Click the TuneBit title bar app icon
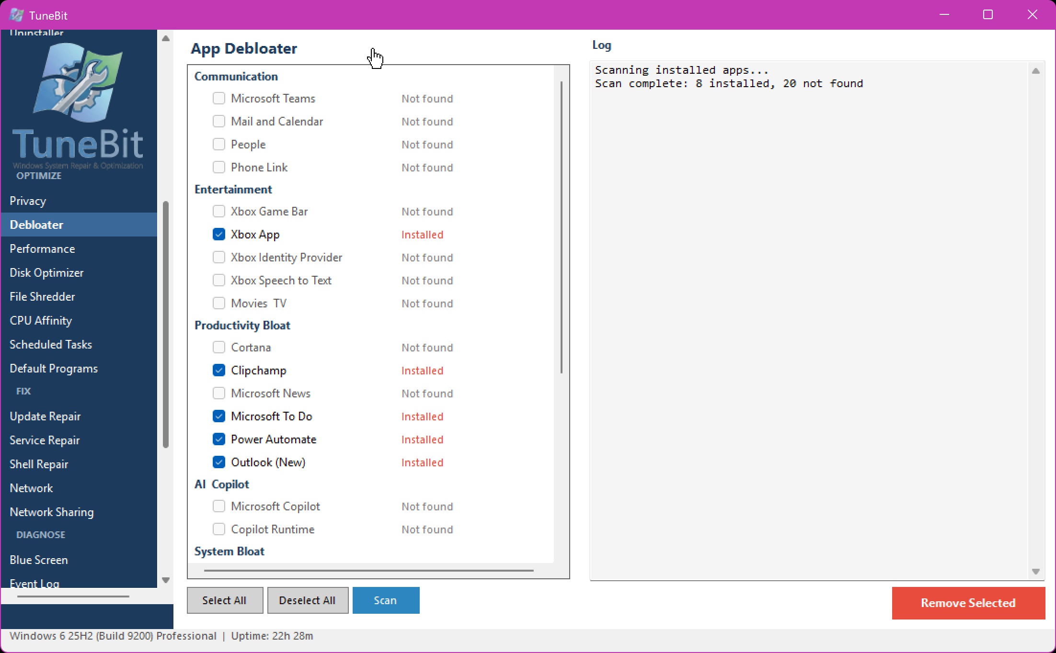1056x653 pixels. click(x=17, y=15)
